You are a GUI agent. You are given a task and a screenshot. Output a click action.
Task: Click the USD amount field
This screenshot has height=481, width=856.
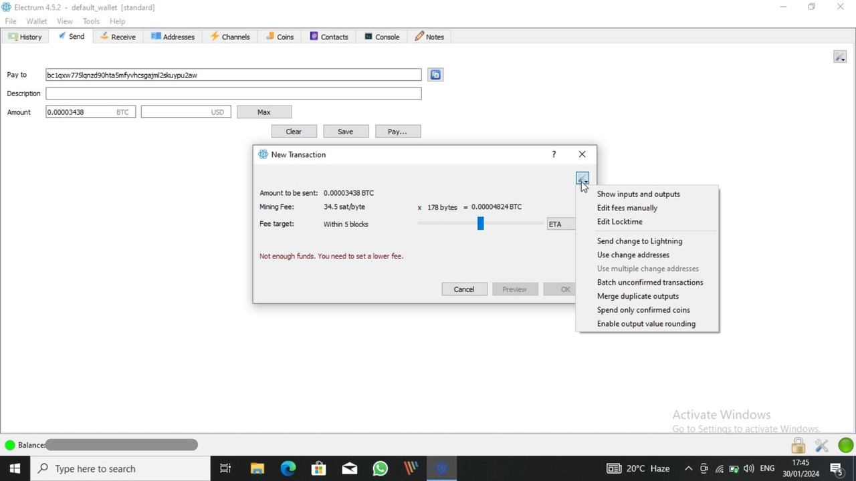click(x=186, y=112)
